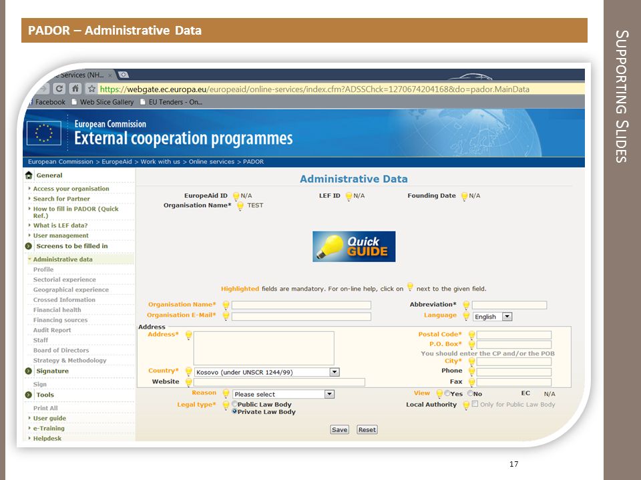Click help bulb beside Fax field
Screen dimensions: 641x480
pyautogui.click(x=471, y=383)
